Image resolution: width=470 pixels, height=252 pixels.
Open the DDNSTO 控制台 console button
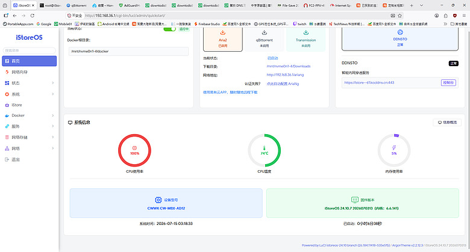[x=448, y=82]
